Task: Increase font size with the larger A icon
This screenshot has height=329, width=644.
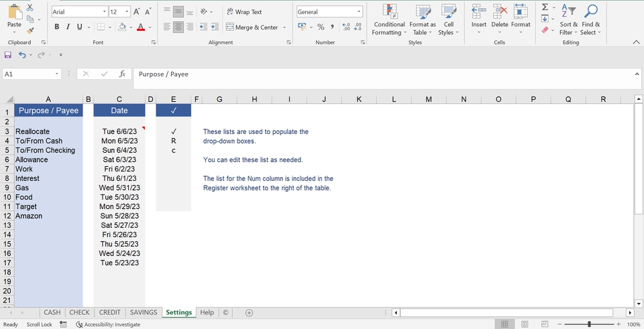Action: click(x=137, y=12)
